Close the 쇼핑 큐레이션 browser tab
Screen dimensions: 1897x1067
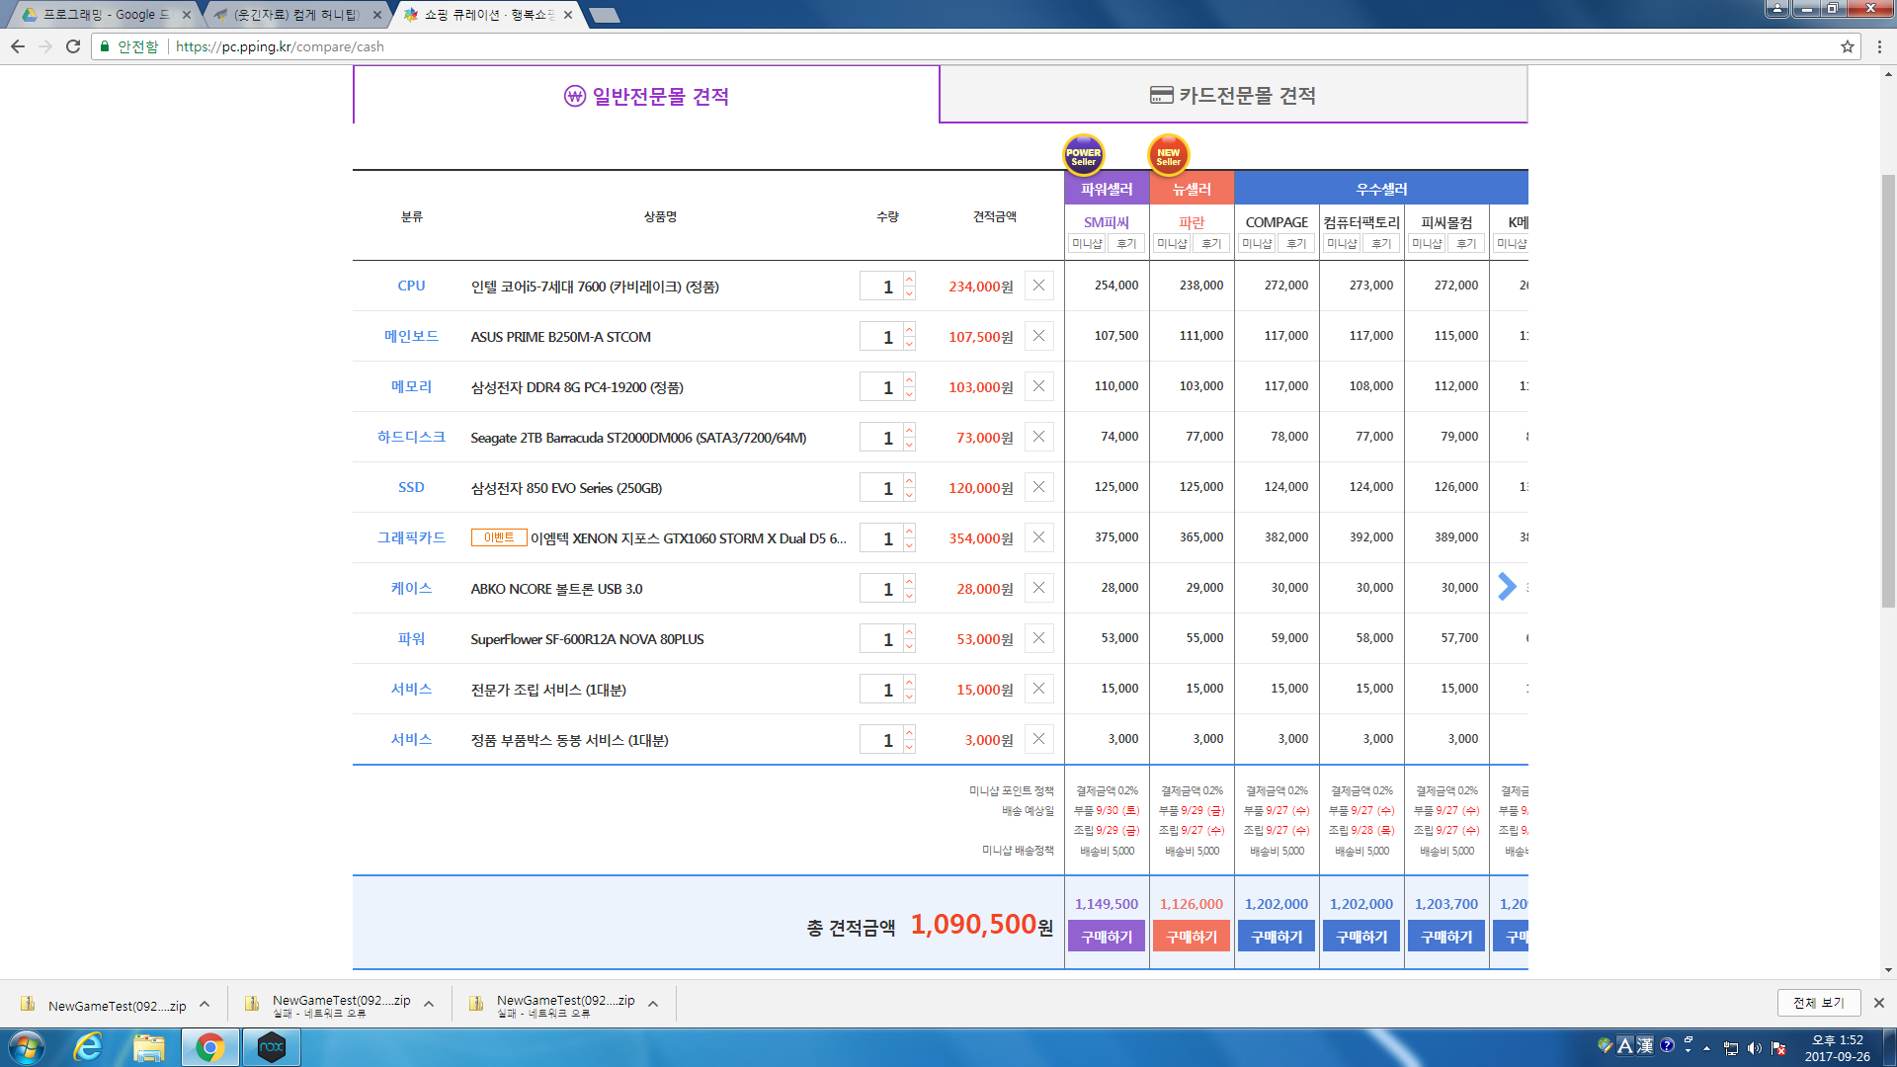568,15
